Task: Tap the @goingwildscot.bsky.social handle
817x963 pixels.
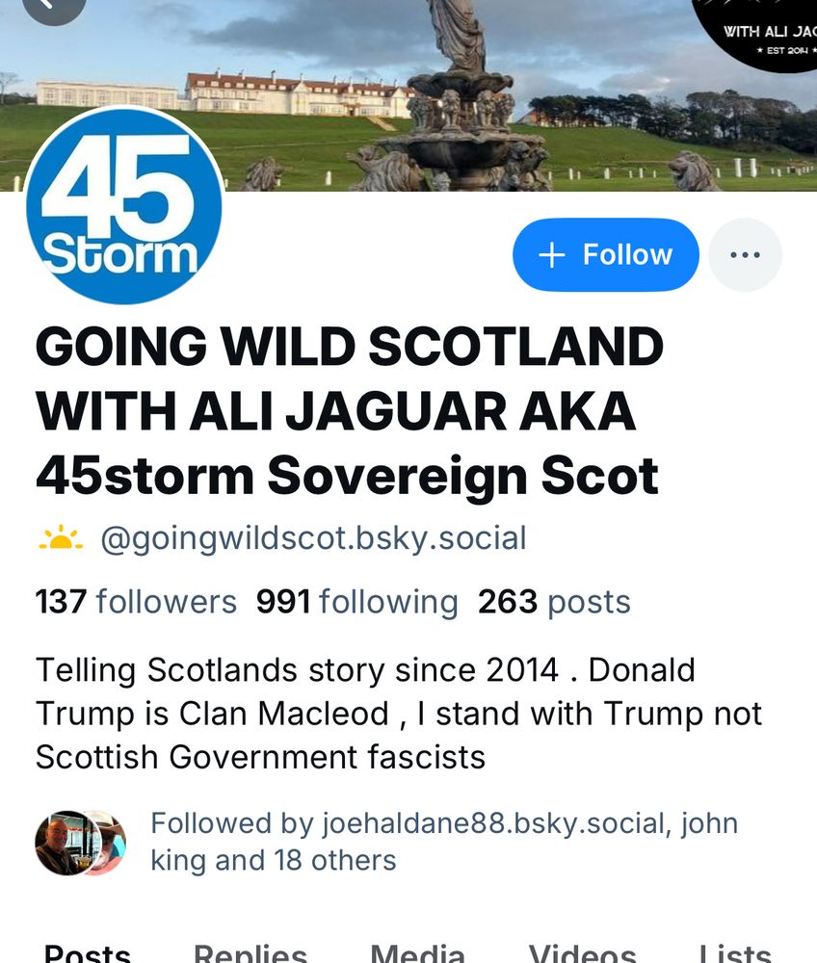Action: [313, 538]
